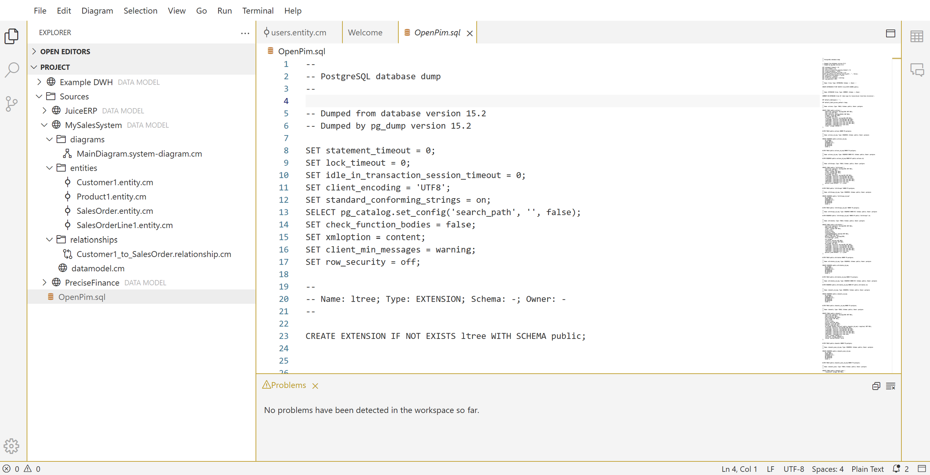Open the chat panel icon in the right sidebar

click(x=917, y=70)
